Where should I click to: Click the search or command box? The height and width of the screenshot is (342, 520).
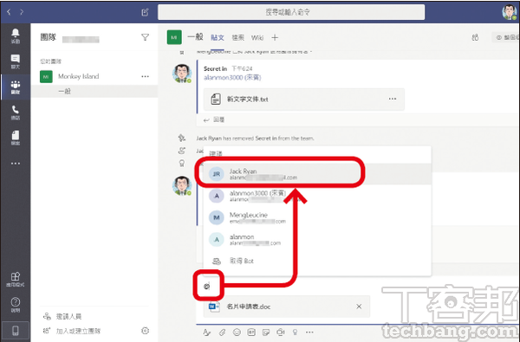click(x=291, y=12)
